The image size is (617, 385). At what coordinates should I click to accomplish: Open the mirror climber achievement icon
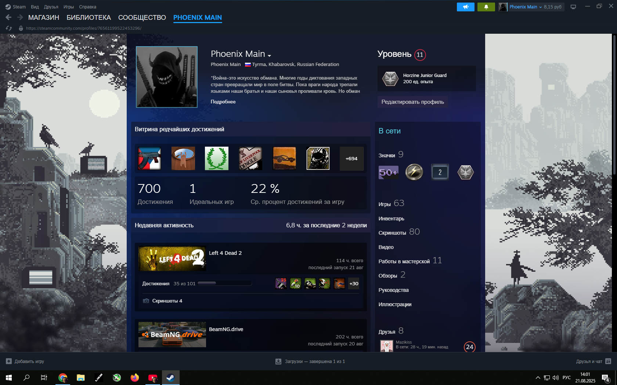183,158
